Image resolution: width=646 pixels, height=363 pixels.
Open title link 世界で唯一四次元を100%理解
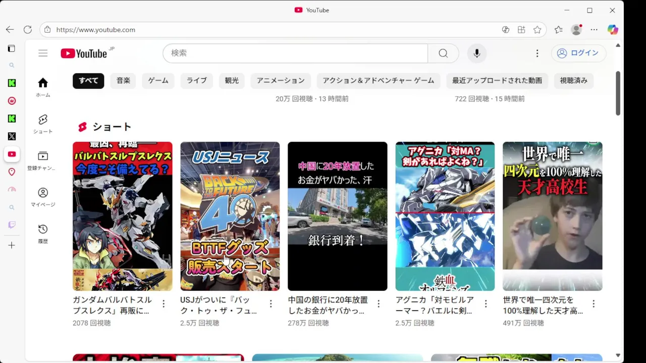click(543, 305)
